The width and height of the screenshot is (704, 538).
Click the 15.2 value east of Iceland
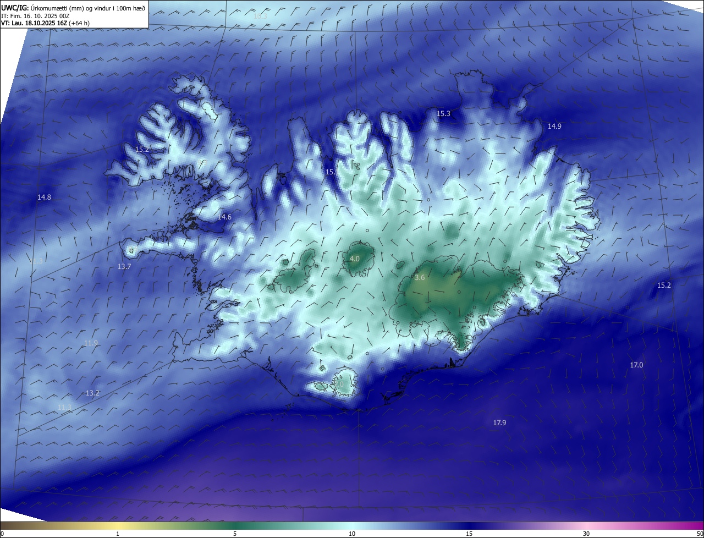click(664, 286)
